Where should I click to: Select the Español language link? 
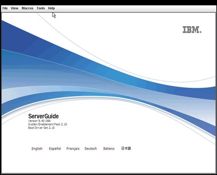tap(55, 149)
